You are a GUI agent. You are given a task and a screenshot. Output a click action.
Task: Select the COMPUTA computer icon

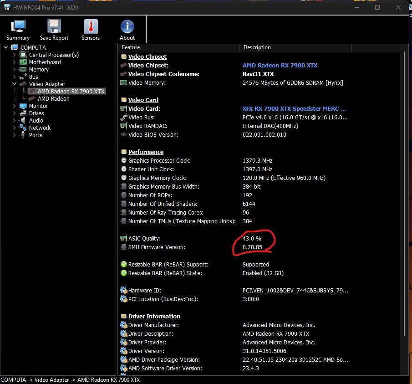[x=15, y=47]
